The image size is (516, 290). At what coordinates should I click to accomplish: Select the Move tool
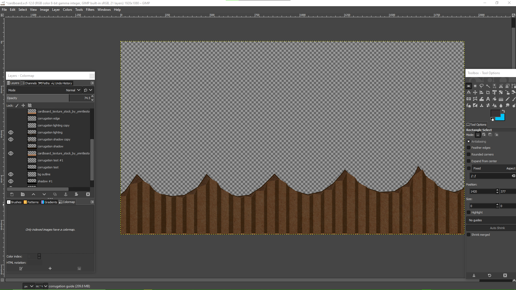(x=475, y=93)
